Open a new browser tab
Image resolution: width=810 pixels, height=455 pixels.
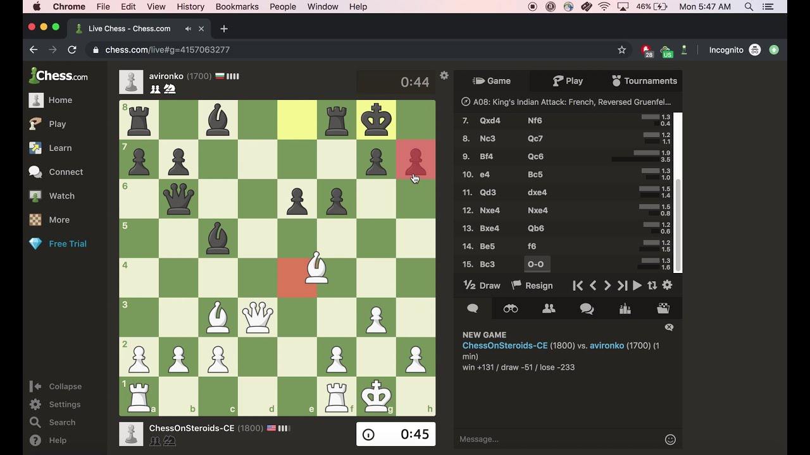[224, 28]
